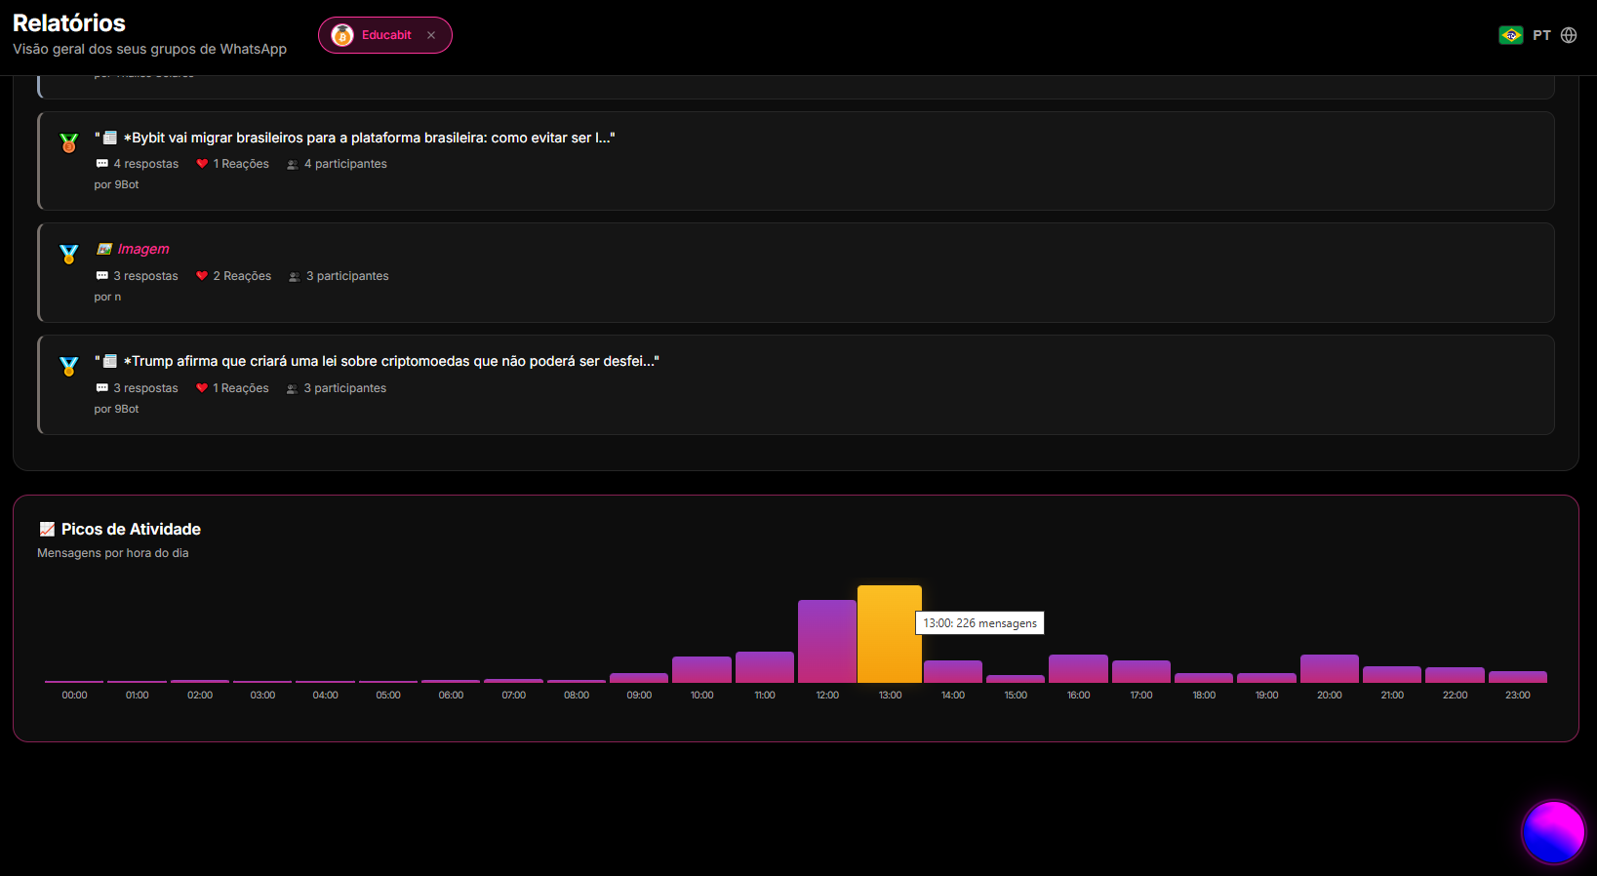This screenshot has height=876, width=1597.
Task: Select the tall purple 12:00 bar
Action: (x=827, y=641)
